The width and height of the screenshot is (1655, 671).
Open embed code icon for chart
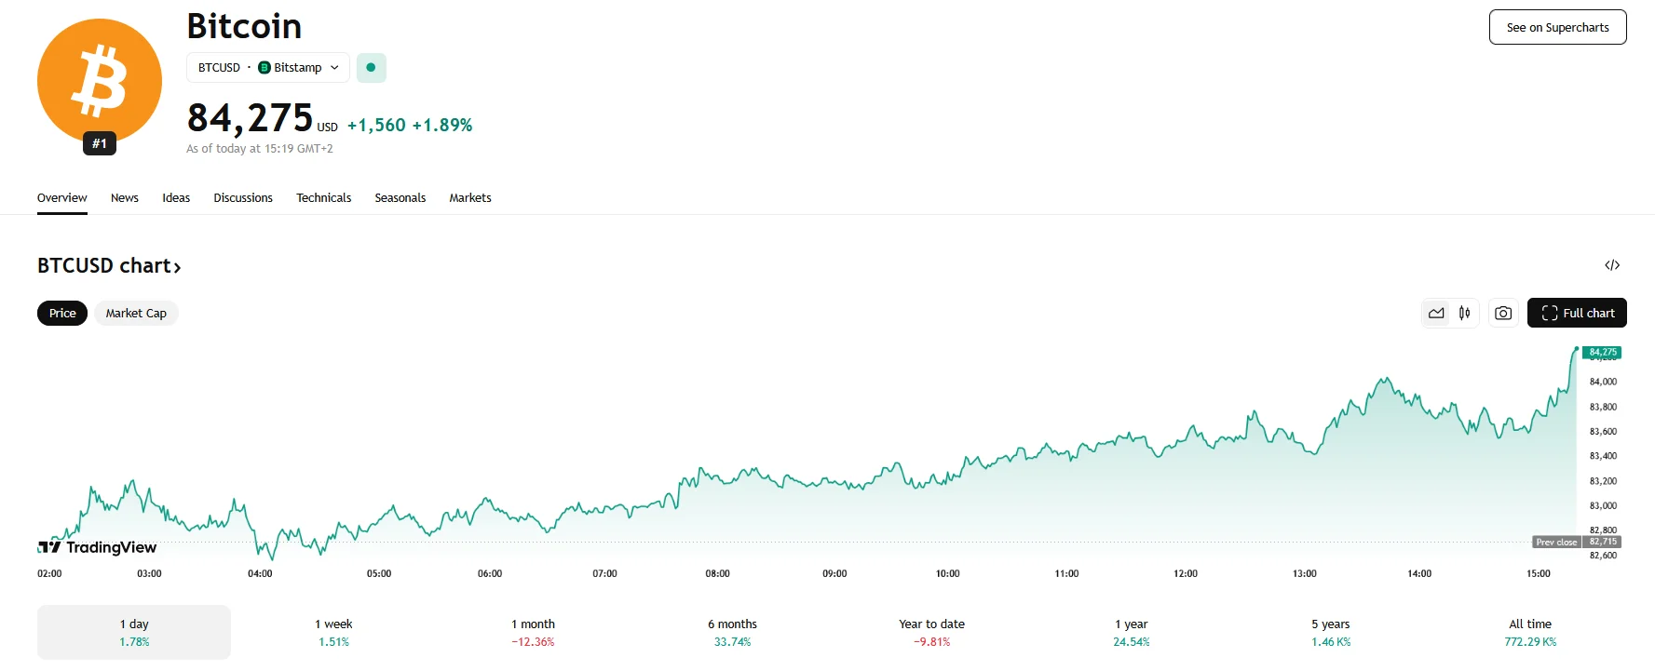click(x=1612, y=265)
